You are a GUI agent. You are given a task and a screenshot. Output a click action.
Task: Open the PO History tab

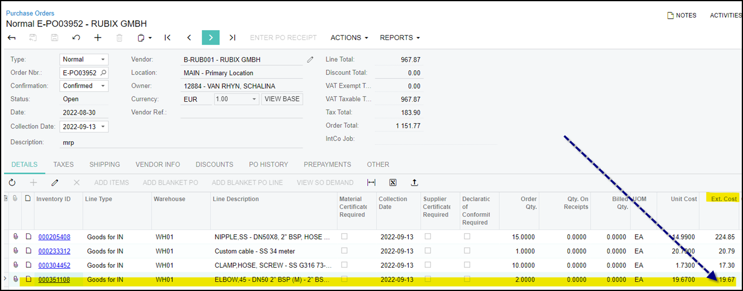(268, 165)
